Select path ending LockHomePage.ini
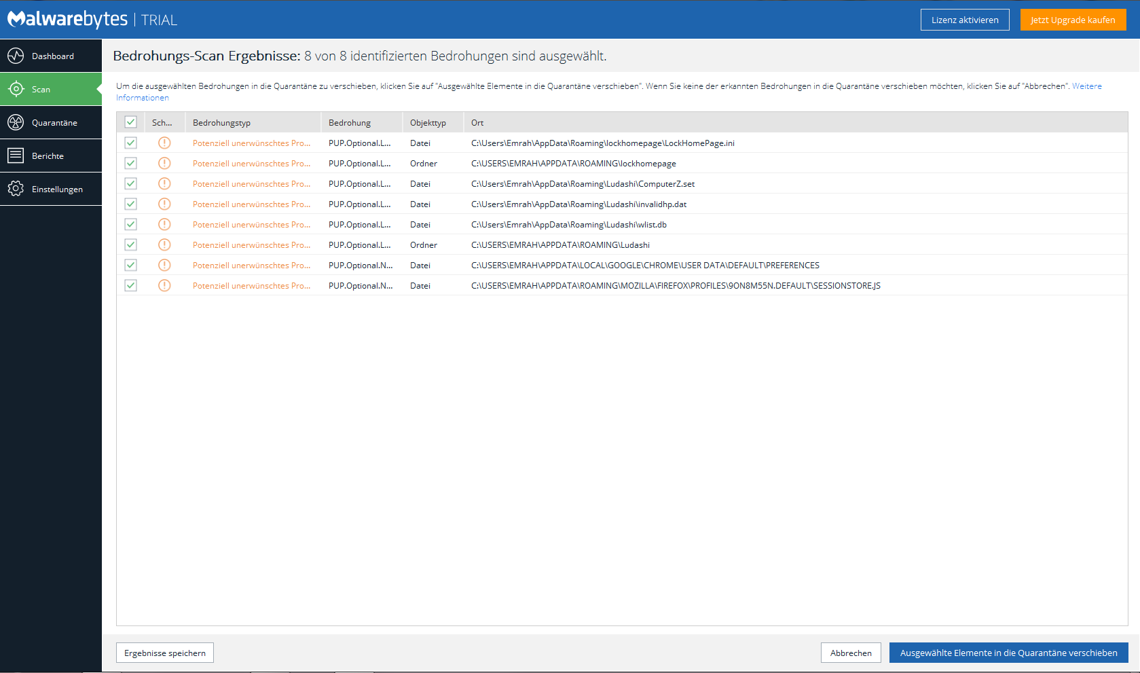This screenshot has height=673, width=1140. (x=603, y=143)
